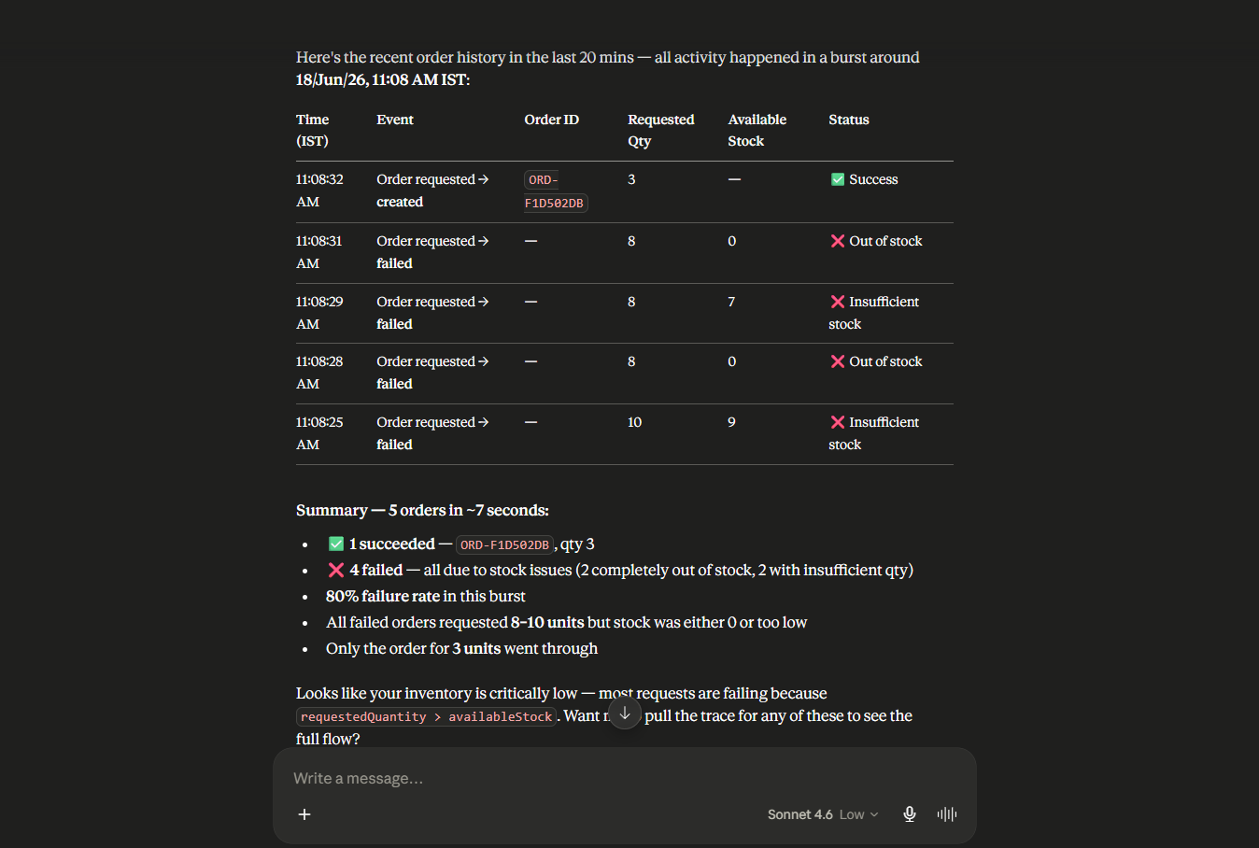Start voice mode waveform icon
Viewport: 1259px width, 848px height.
(x=947, y=814)
